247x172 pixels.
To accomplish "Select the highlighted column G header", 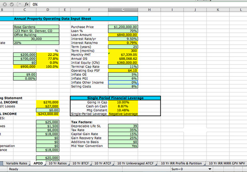I will pos(123,10).
